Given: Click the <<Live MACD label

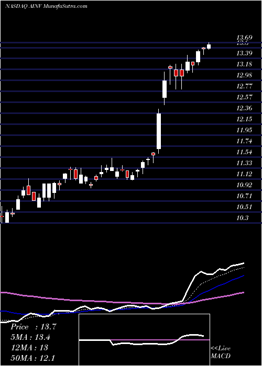Looking at the screenshot, I should click(x=221, y=352).
